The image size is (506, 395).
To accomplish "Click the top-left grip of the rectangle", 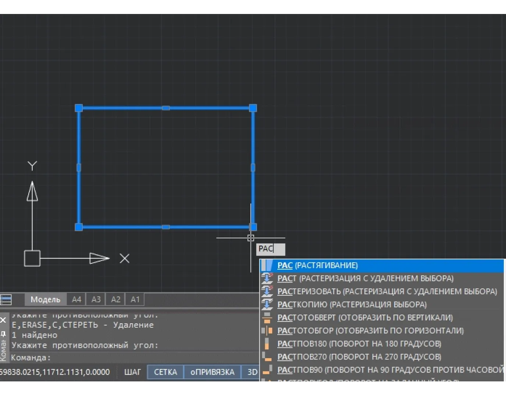I will point(79,108).
